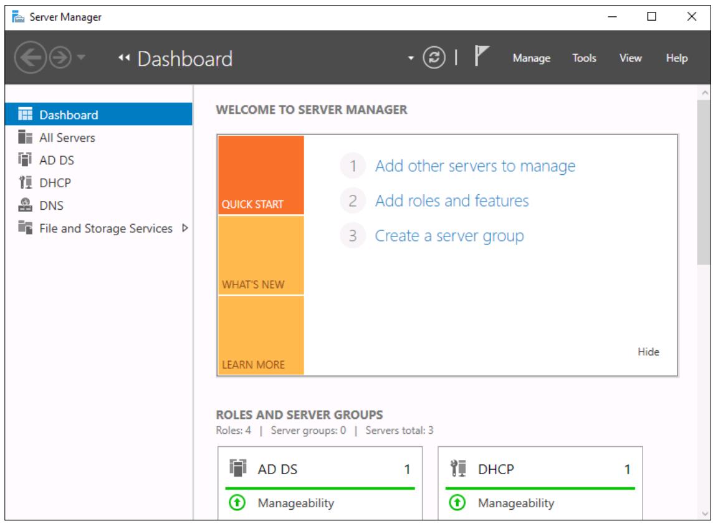Open the Tools menu

point(584,58)
